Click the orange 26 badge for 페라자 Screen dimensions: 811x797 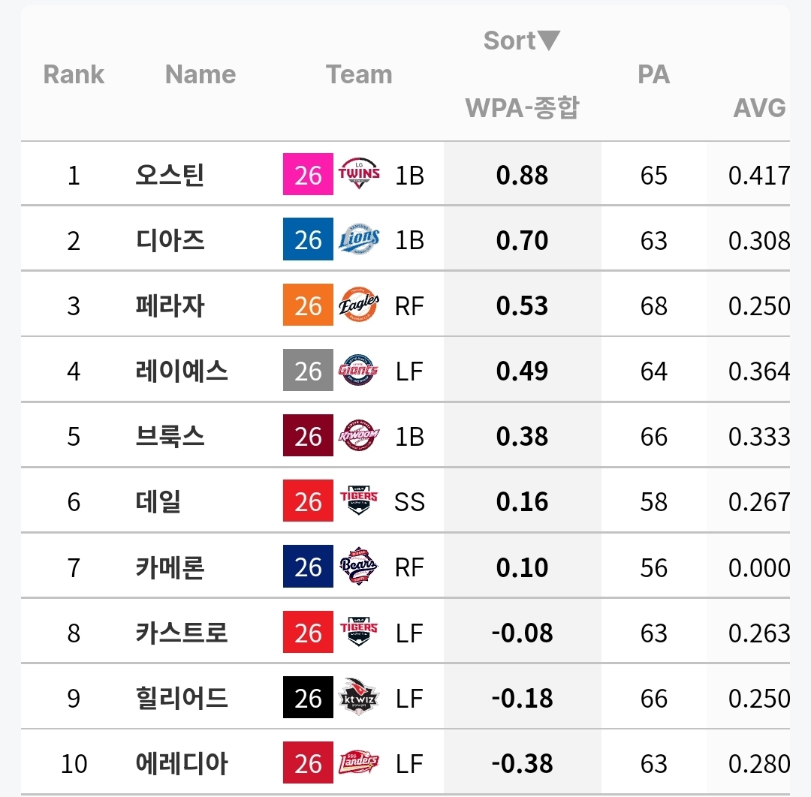coord(308,305)
